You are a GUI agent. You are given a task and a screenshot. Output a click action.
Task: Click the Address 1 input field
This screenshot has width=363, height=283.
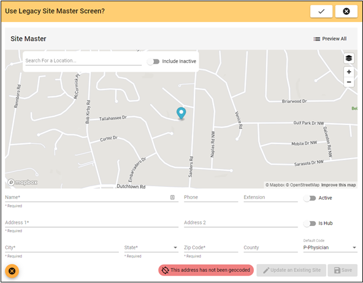click(92, 222)
